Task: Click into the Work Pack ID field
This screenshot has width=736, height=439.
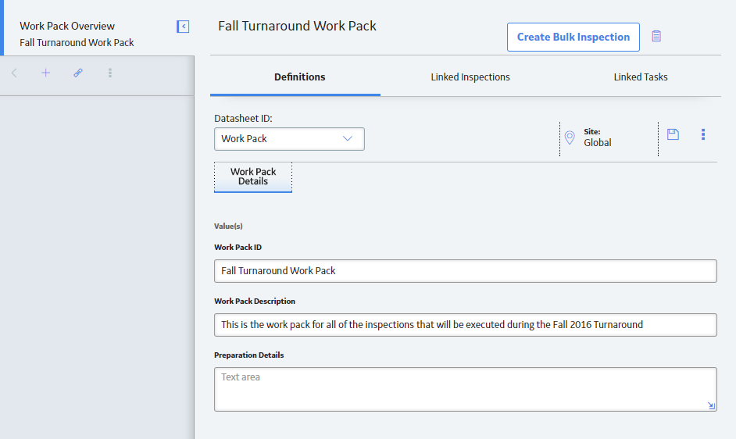Action: click(465, 271)
